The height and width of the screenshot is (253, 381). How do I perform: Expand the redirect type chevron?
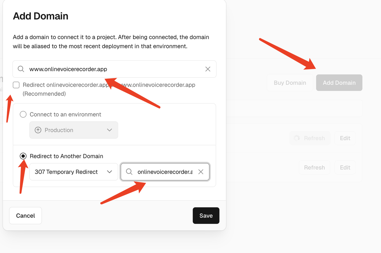tap(109, 172)
